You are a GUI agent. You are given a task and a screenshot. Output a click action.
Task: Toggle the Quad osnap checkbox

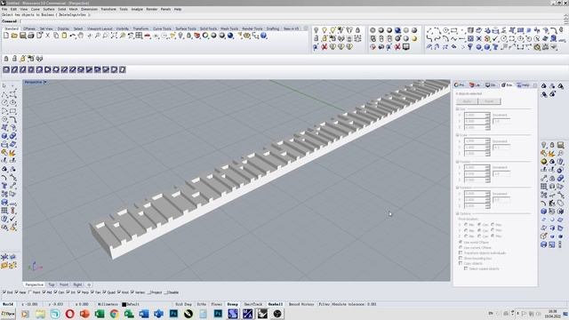(105, 292)
